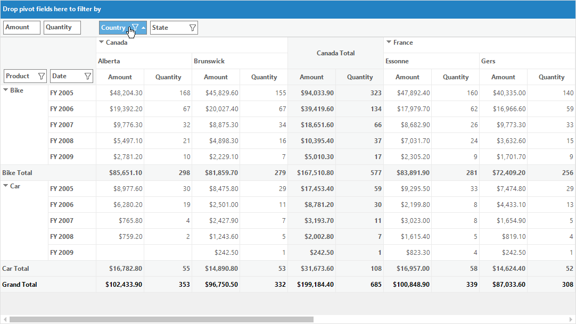576x324 pixels.
Task: Open the Date field filter icon
Action: (88, 76)
